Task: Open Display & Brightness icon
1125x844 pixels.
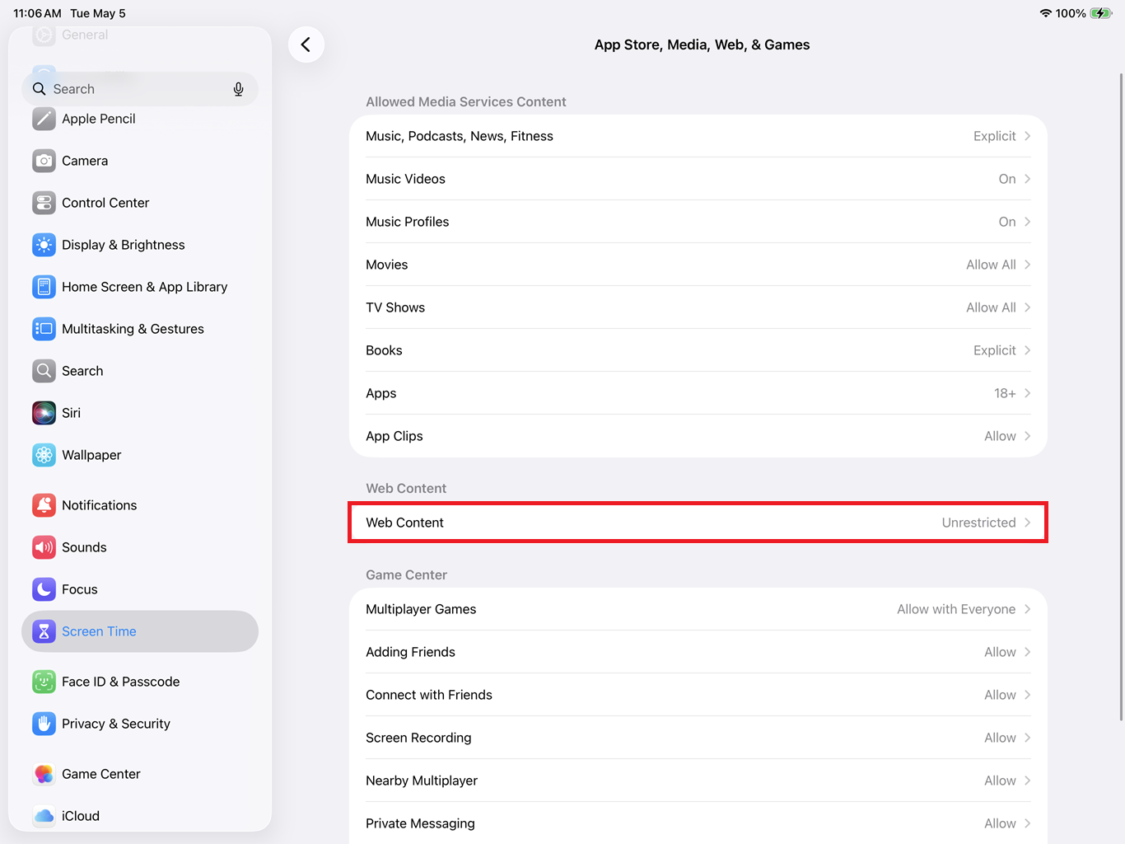Action: 44,245
